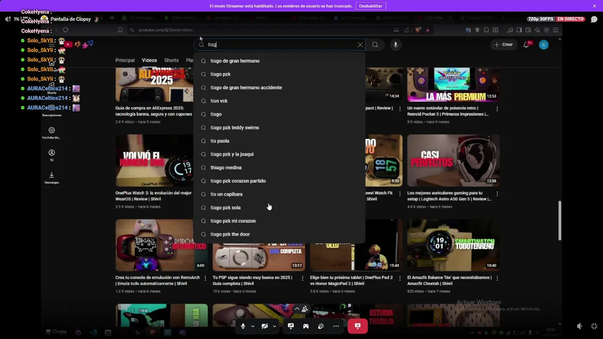Show the members list icon
The image size is (603, 339).
tap(305, 309)
